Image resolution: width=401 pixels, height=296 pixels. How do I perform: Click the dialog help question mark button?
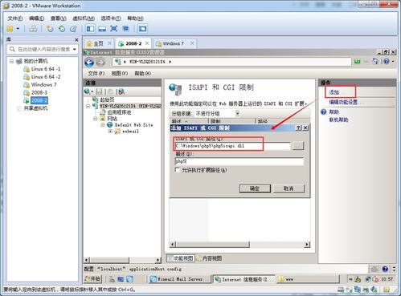[299, 128]
